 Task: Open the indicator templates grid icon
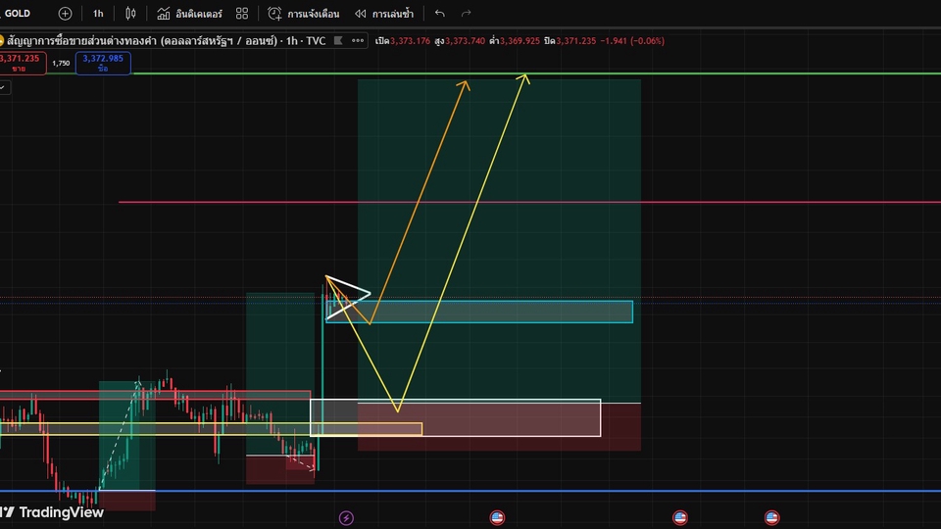[x=242, y=14]
